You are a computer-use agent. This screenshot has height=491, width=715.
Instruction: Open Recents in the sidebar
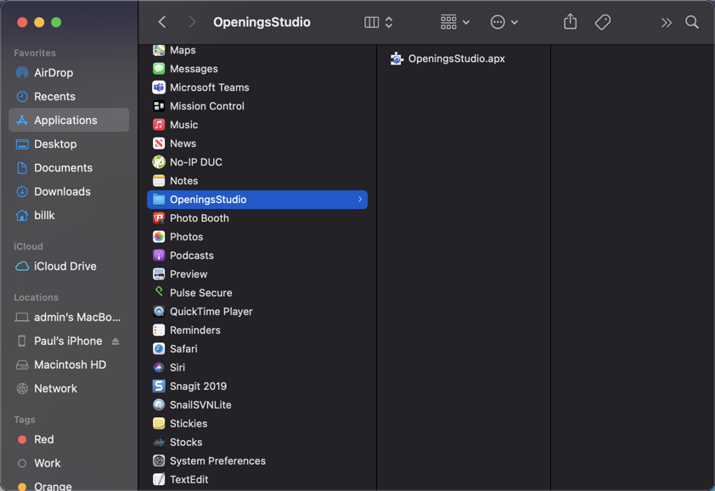[x=69, y=96]
